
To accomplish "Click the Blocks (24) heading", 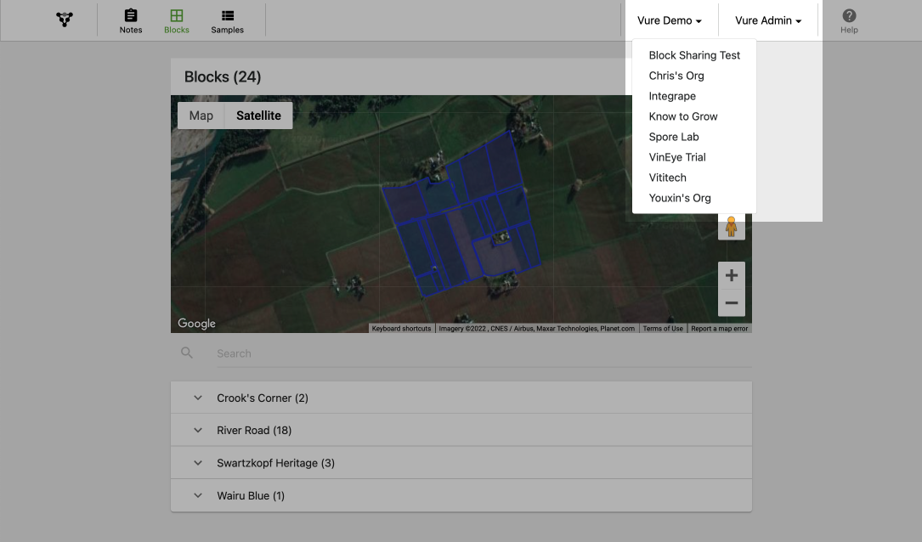I will [x=223, y=77].
